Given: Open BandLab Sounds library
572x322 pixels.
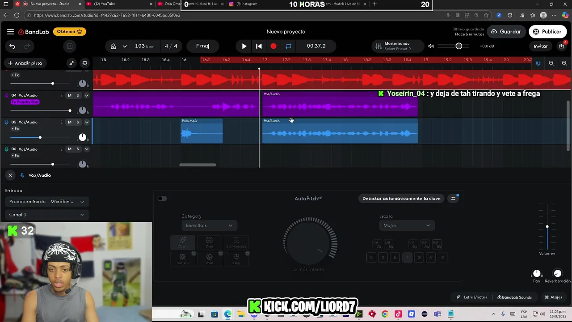Looking at the screenshot, I should click(x=515, y=297).
